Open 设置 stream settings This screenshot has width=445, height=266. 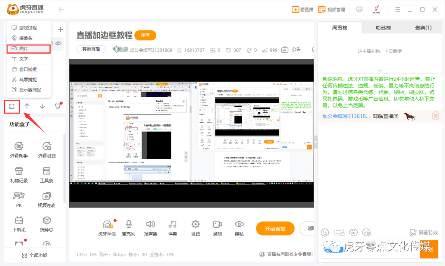point(195,228)
